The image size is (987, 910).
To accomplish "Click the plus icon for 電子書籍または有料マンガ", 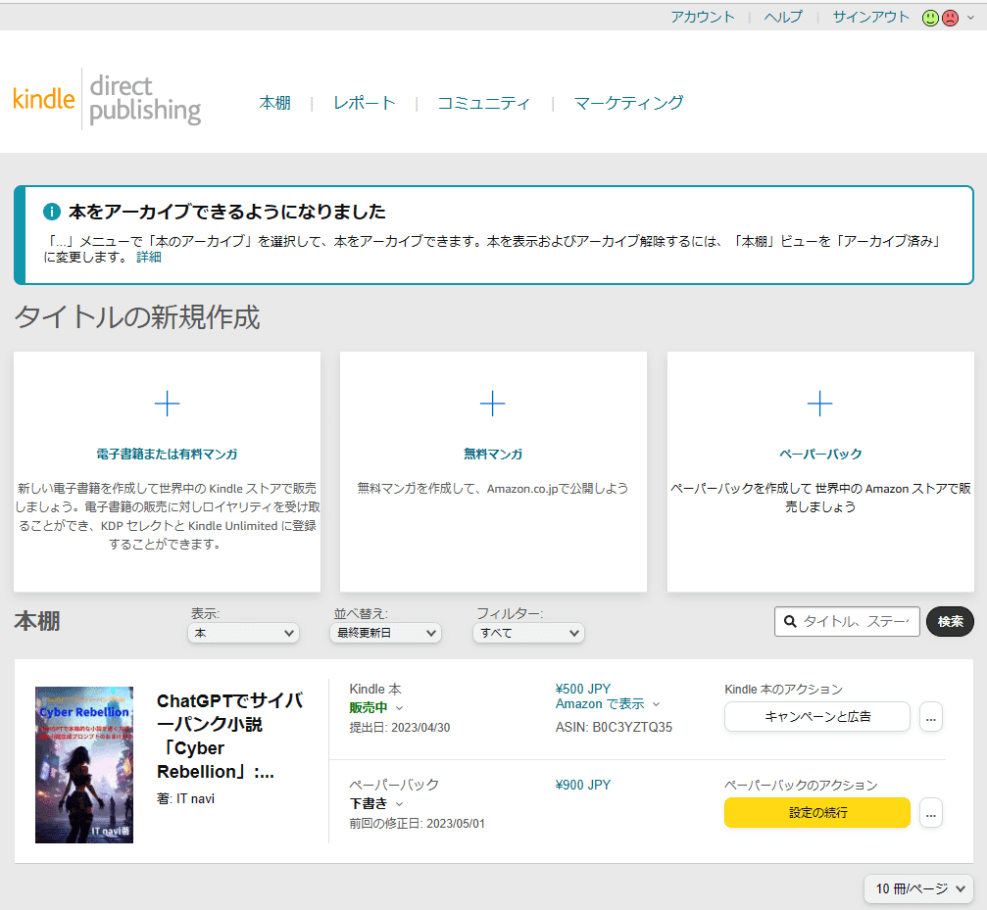I will pos(167,404).
